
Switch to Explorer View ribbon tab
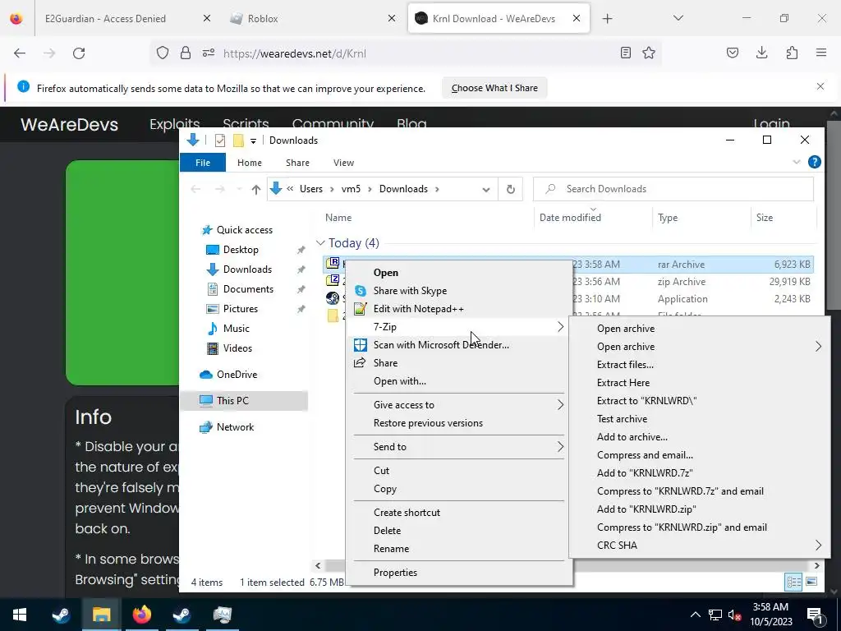coord(343,163)
